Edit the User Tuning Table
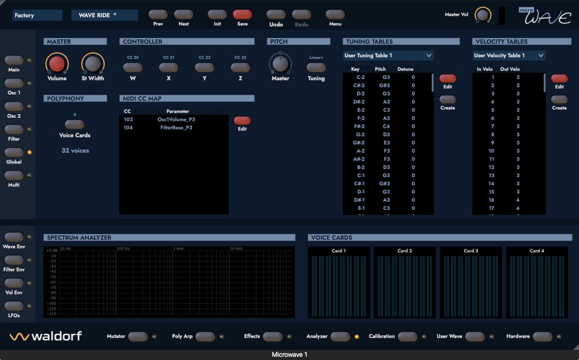 [x=448, y=79]
